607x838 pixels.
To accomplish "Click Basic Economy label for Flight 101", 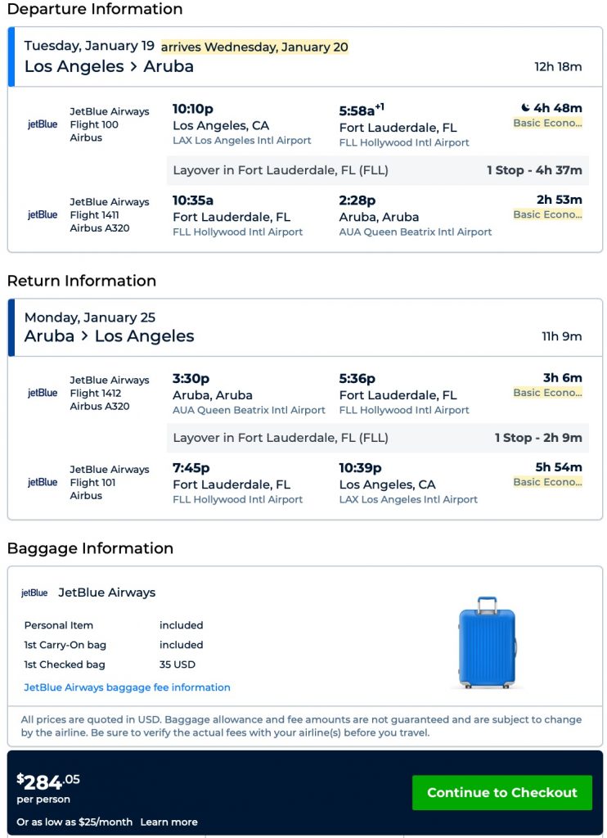I will point(547,483).
